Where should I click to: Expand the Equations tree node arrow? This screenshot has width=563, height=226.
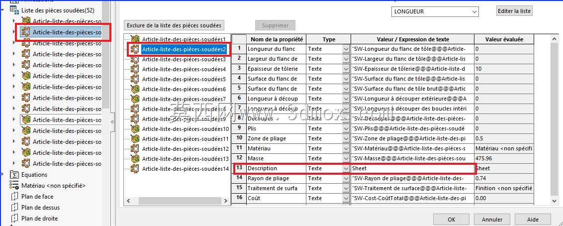pos(3,175)
